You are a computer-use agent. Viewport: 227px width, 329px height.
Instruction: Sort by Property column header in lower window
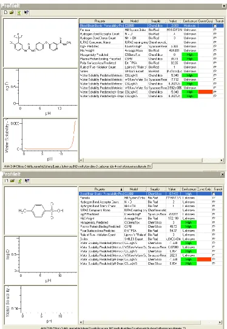pyautogui.click(x=101, y=189)
